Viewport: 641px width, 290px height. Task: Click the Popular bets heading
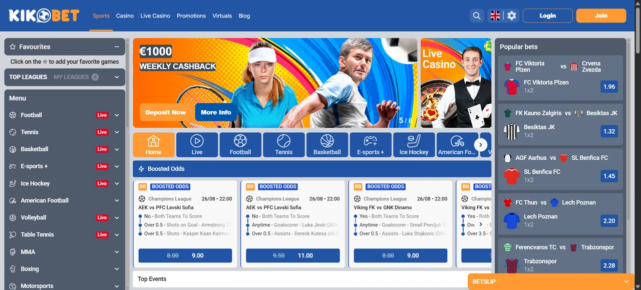click(519, 47)
